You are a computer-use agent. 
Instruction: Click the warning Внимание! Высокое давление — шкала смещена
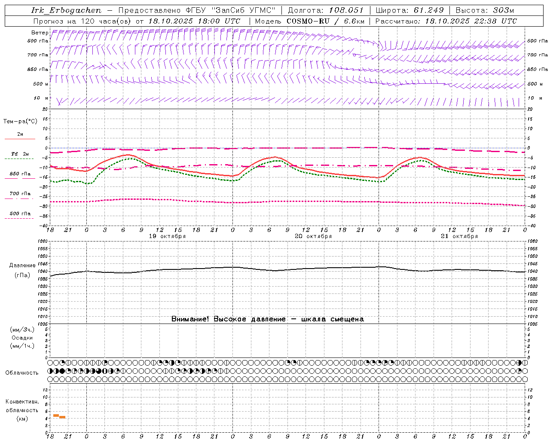[x=267, y=319]
